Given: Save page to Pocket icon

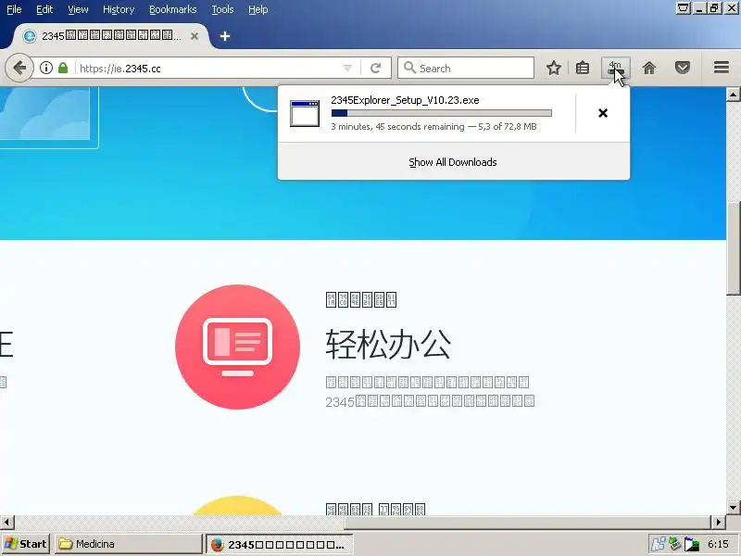Looking at the screenshot, I should click(x=682, y=68).
